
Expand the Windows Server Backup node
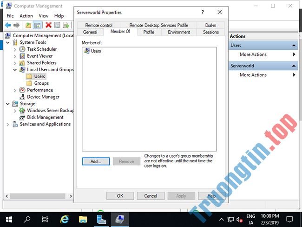tap(15, 111)
